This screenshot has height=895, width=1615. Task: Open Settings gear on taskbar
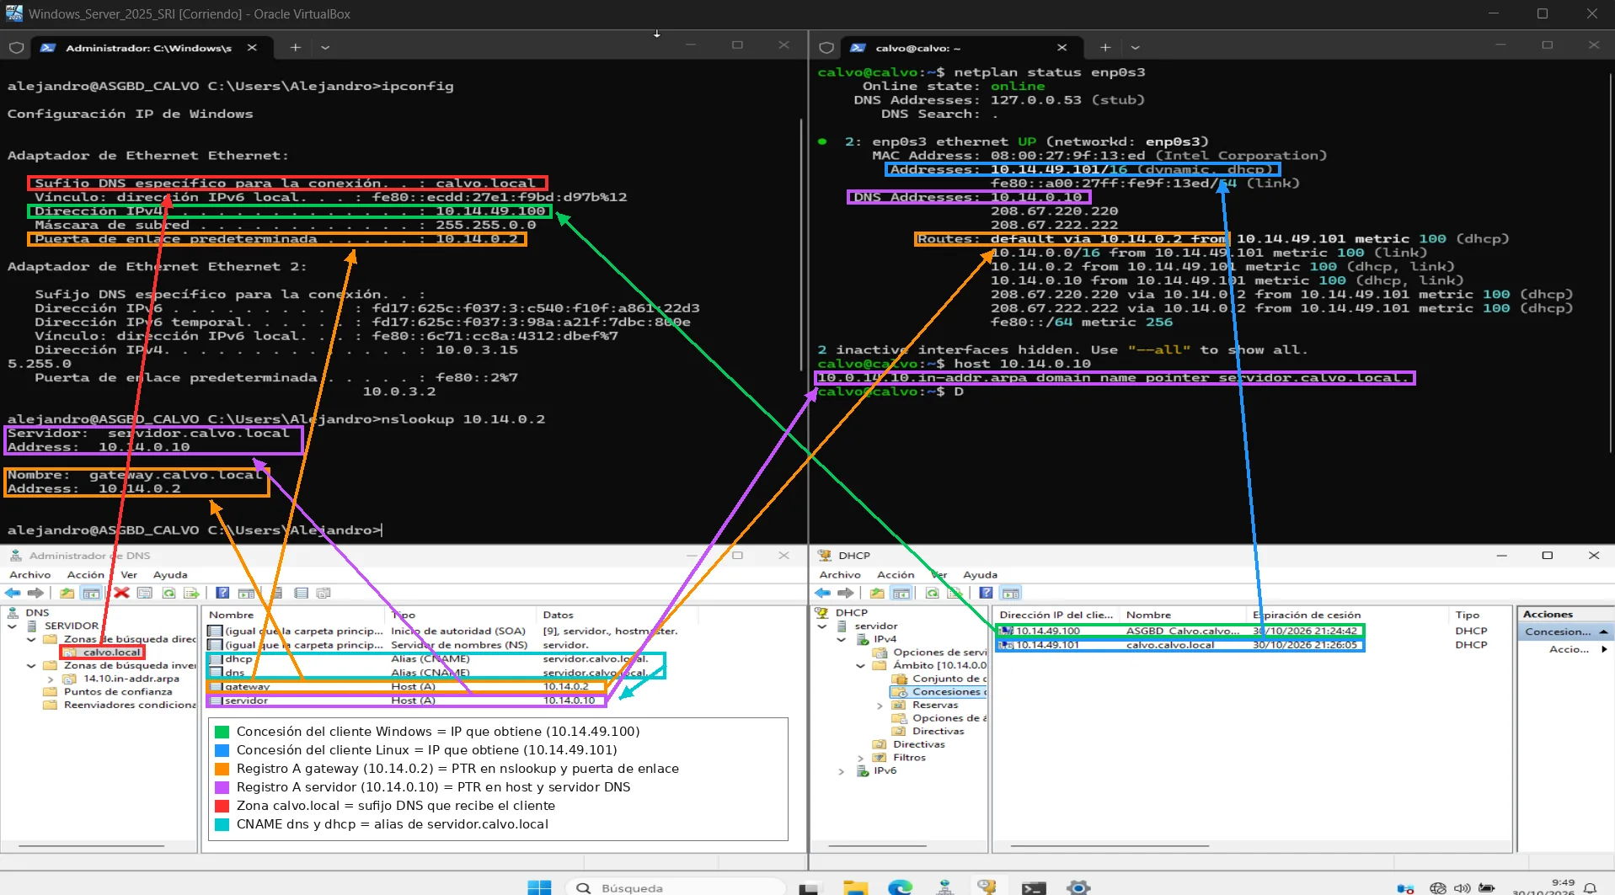tap(1078, 887)
